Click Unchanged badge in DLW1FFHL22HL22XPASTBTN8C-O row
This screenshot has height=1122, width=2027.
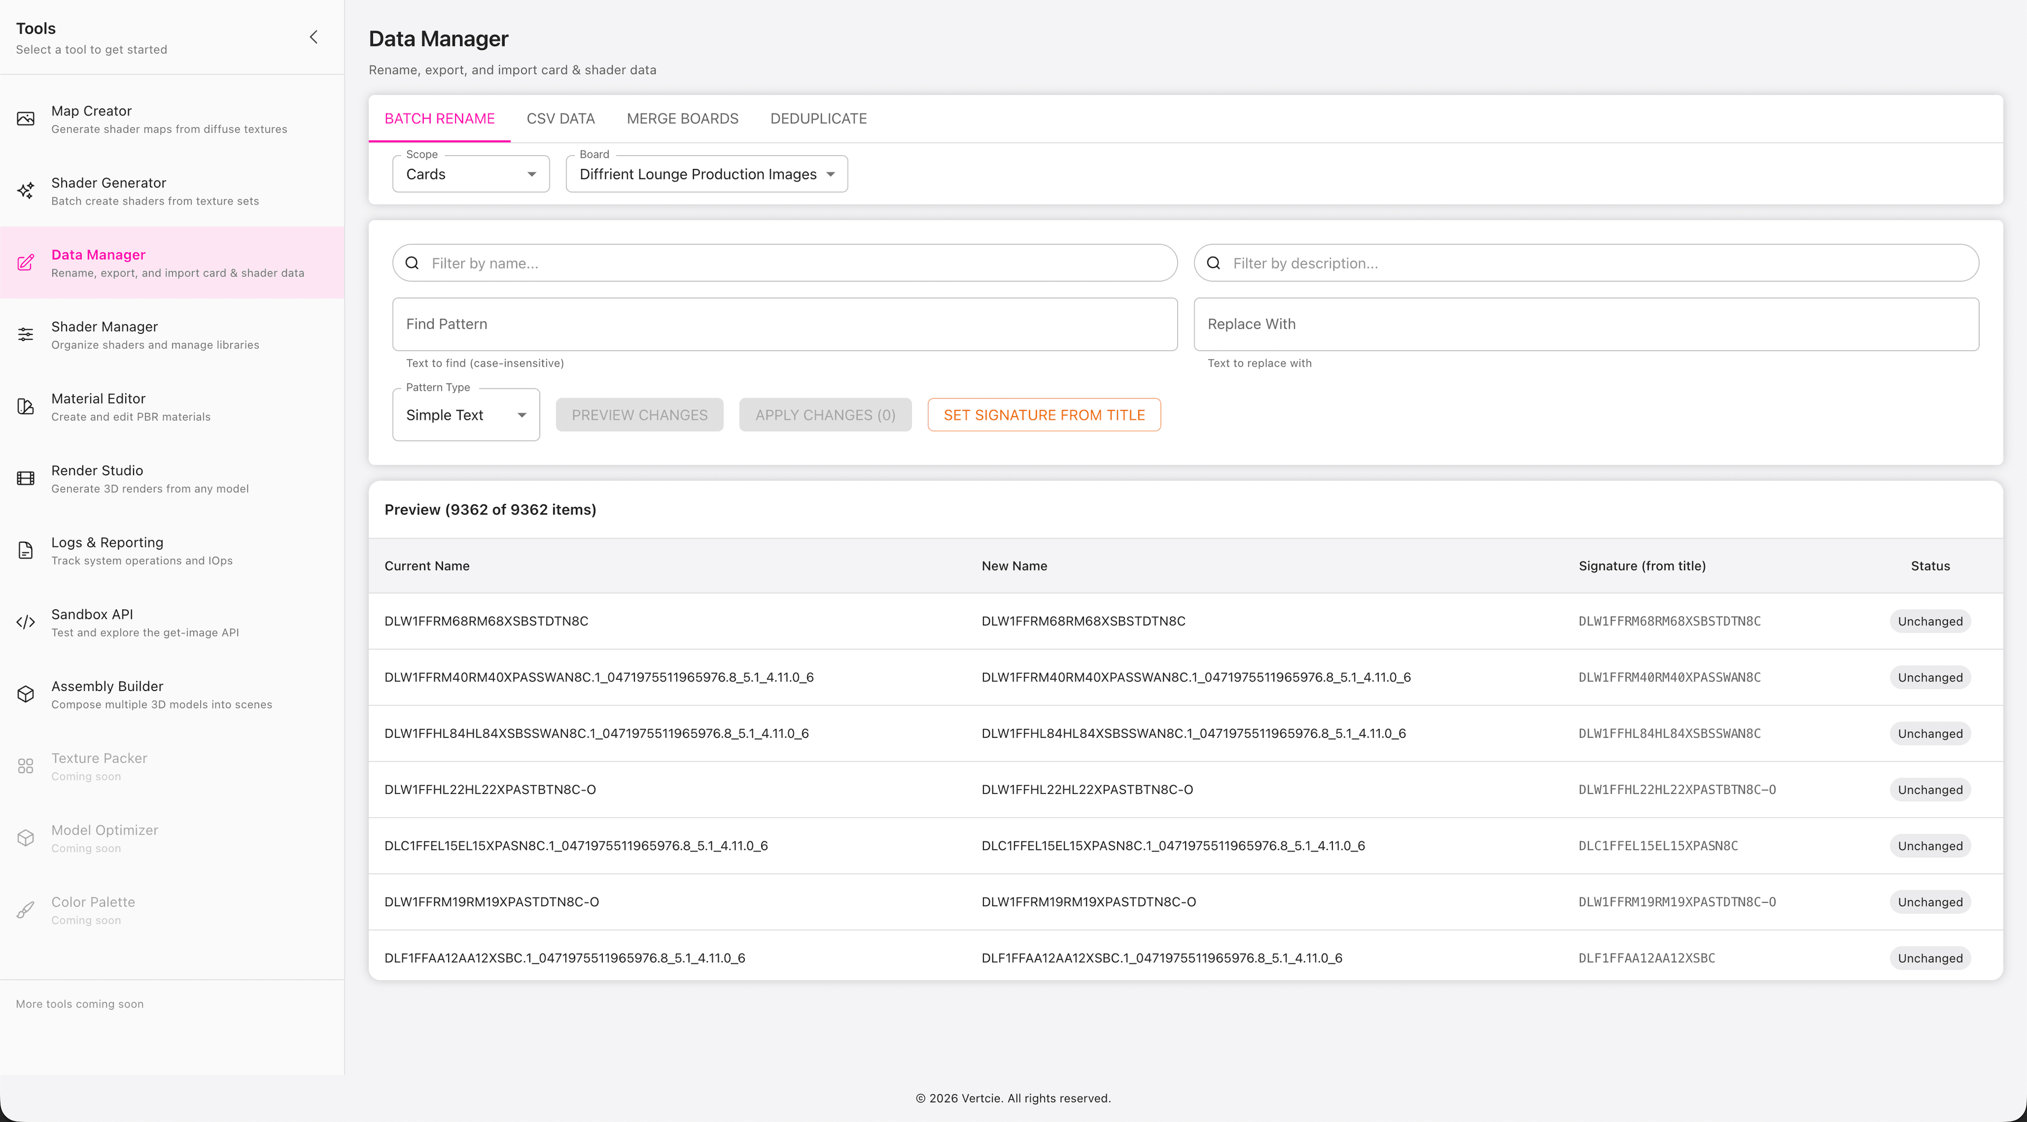click(x=1929, y=790)
